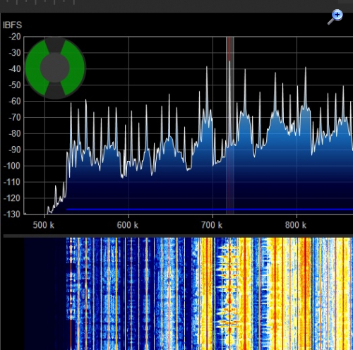Screen dimensions: 353x350
Task: Click the 500 k frequency label
Action: (x=44, y=225)
